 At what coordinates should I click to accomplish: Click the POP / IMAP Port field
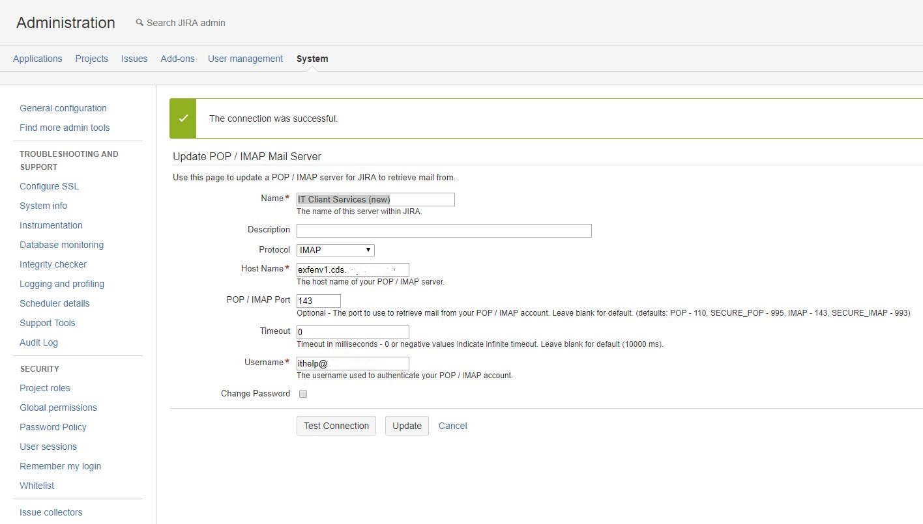point(319,301)
